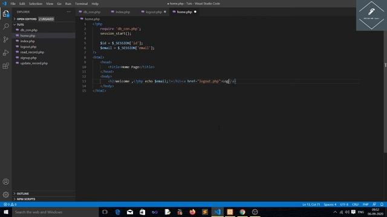Click the Windows search box
The image size is (387, 217).
point(55,212)
